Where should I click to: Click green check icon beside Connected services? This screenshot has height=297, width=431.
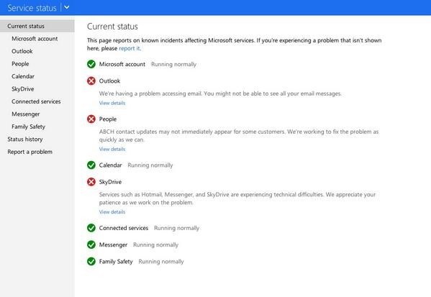coord(91,228)
